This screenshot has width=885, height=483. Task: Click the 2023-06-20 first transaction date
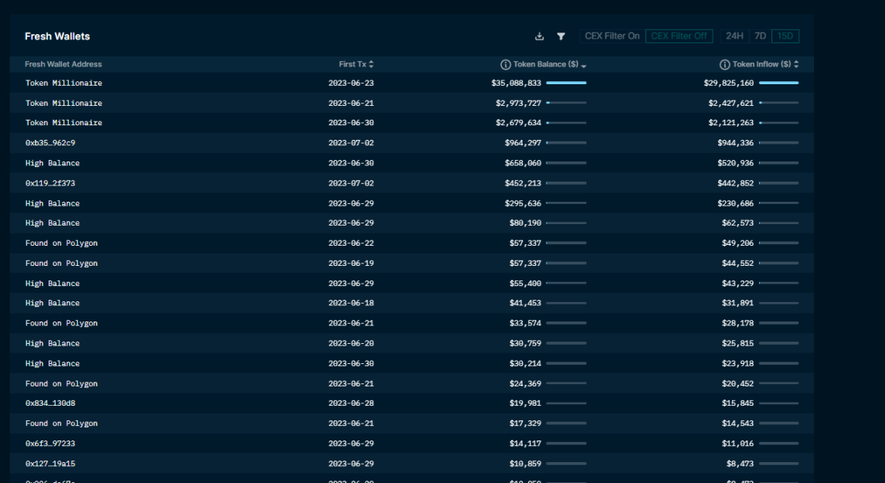pyautogui.click(x=351, y=344)
